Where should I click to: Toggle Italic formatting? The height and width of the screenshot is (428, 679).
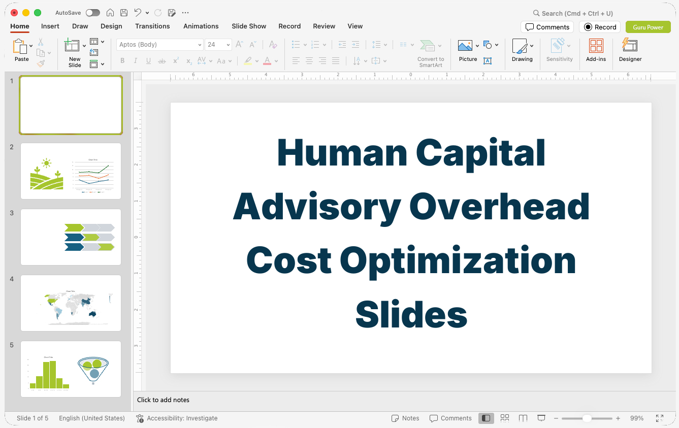[x=136, y=61]
